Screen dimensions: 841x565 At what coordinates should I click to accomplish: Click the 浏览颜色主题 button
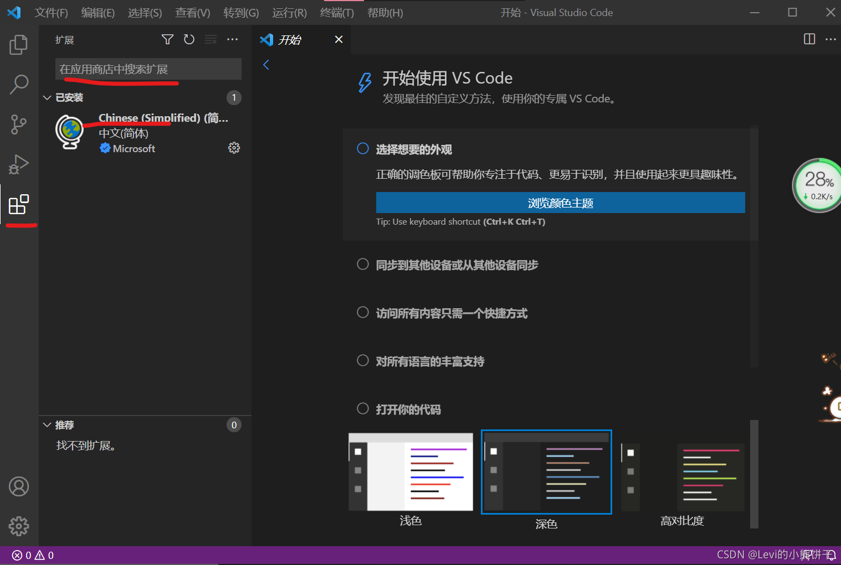coord(560,203)
